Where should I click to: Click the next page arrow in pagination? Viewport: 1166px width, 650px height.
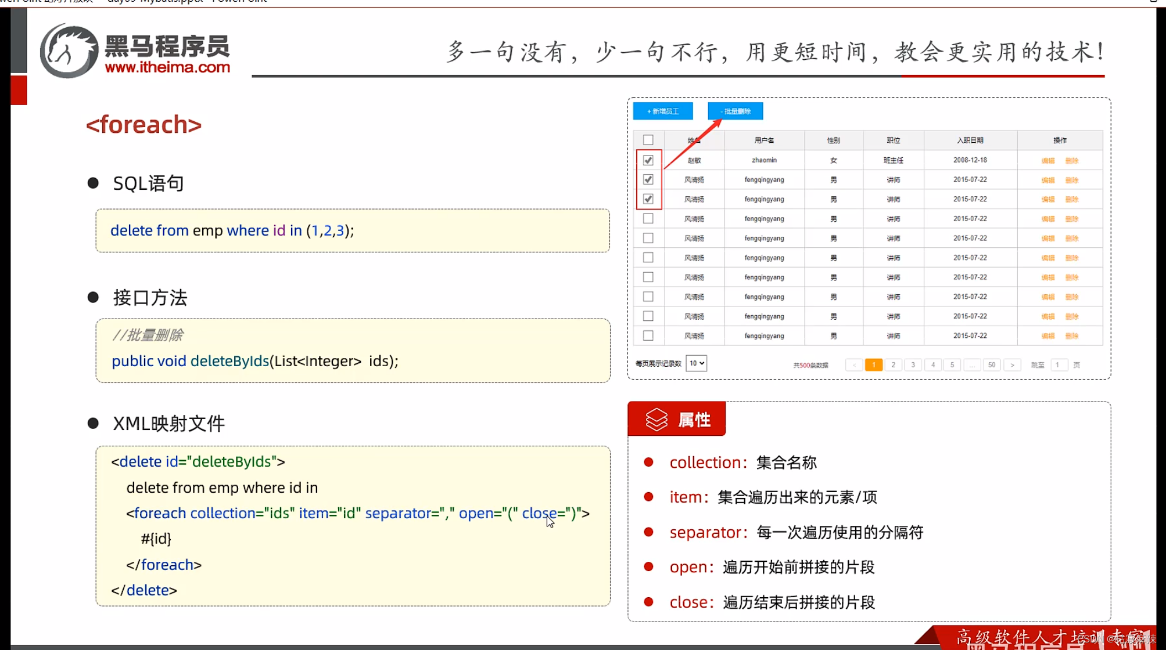(1012, 365)
